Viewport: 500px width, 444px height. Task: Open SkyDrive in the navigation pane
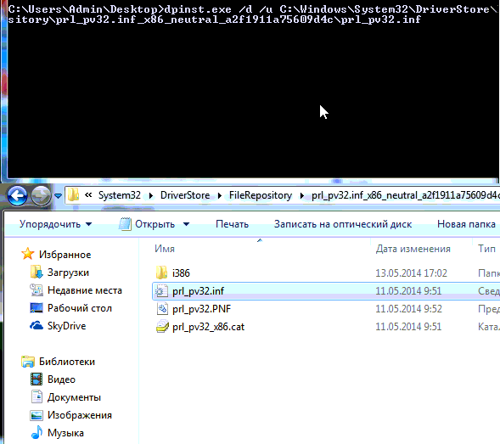coord(67,326)
